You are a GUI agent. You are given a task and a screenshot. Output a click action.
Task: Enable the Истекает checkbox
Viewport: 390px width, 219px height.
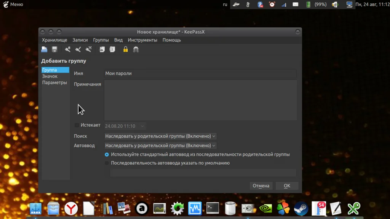pos(77,125)
